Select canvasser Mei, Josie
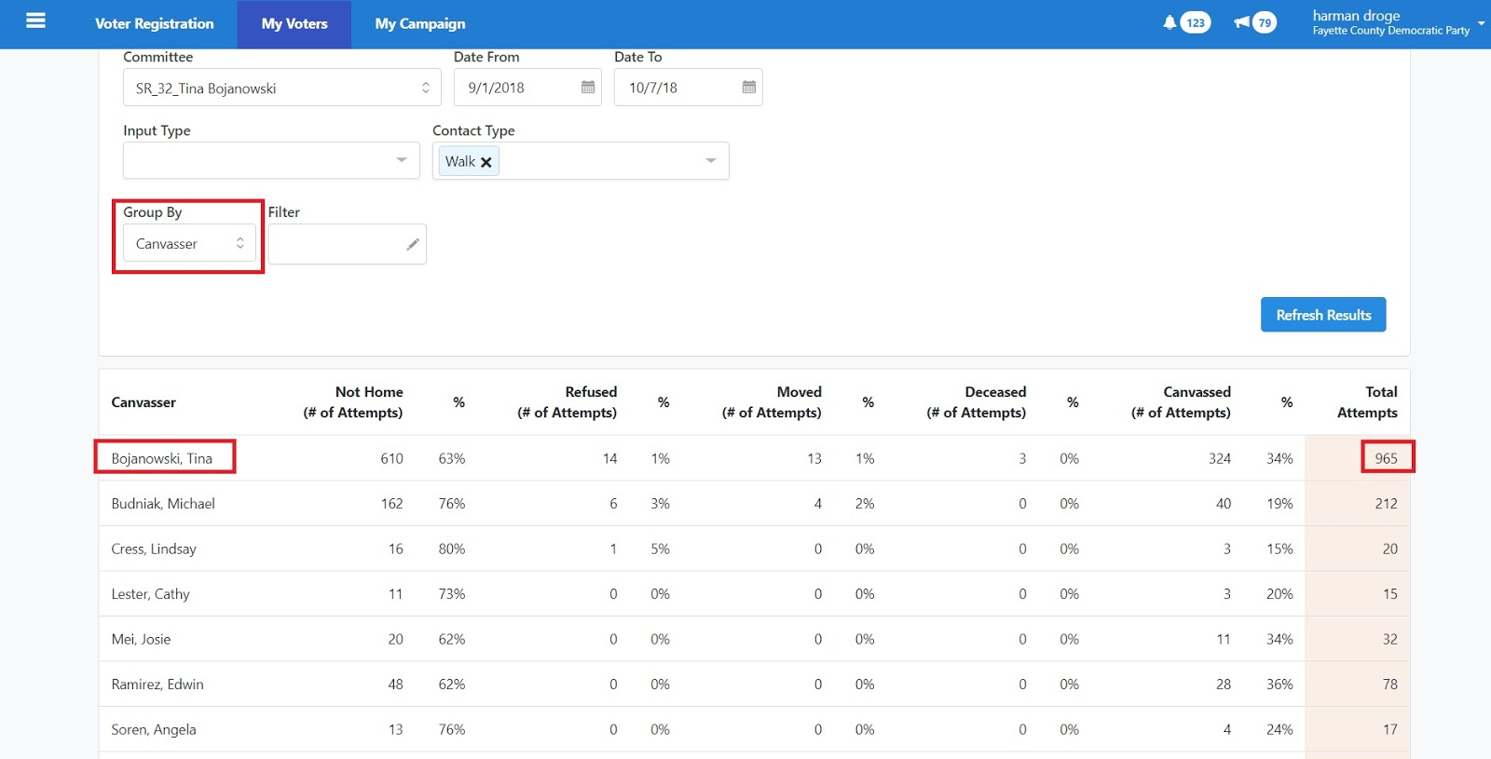The image size is (1491, 759). click(141, 639)
